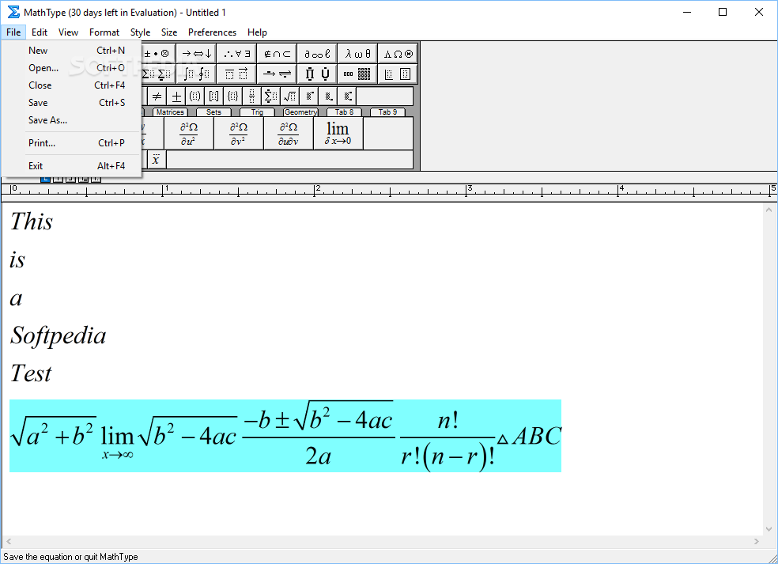The width and height of the screenshot is (778, 564).
Task: Choose Save As... from the File menu
Action: tap(72, 120)
